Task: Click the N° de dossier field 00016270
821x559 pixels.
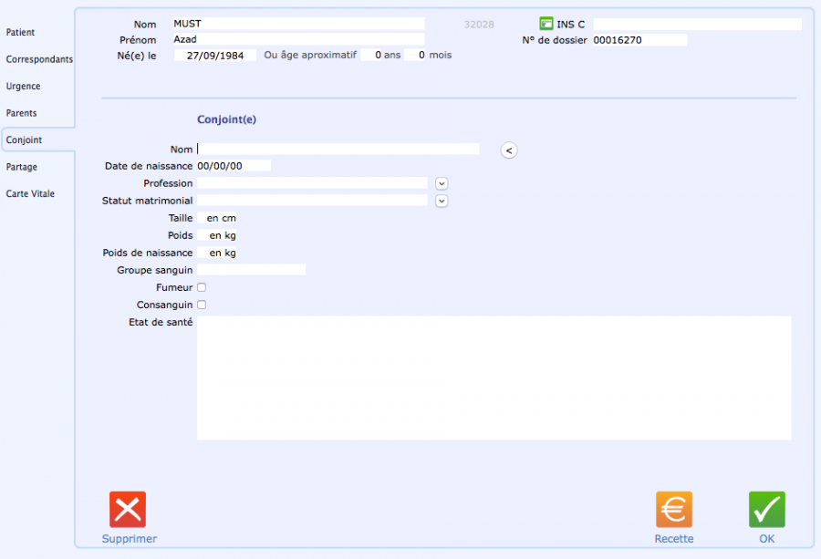Action: click(639, 40)
